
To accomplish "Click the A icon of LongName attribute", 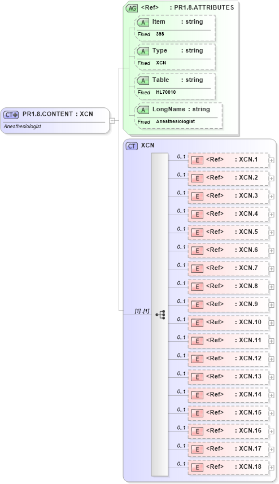I will point(143,110).
